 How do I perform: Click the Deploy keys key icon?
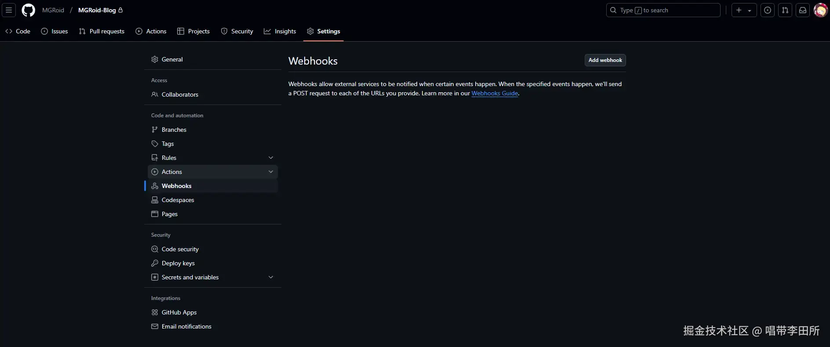coord(155,263)
